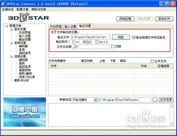The height and width of the screenshot is (136, 177).
Task: Select 输入设置 in the tree
Action: [25, 36]
